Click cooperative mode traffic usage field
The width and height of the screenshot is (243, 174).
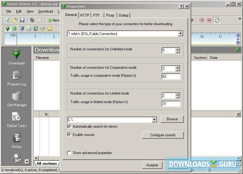click(171, 76)
